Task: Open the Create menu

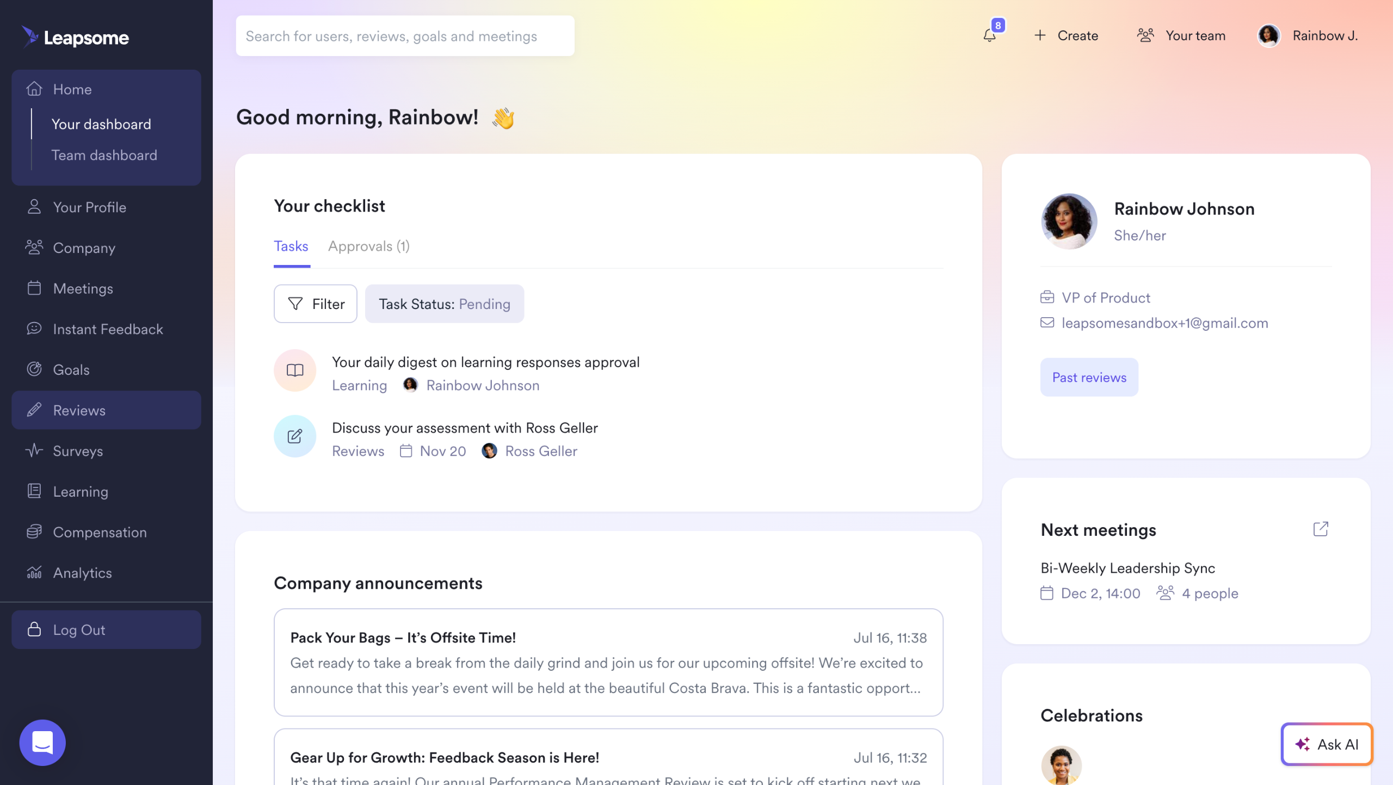Action: (1066, 36)
